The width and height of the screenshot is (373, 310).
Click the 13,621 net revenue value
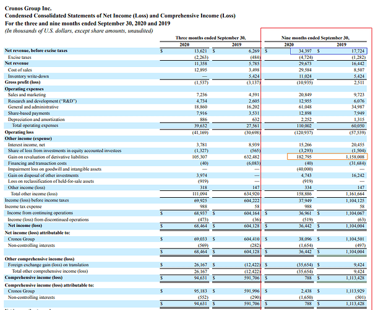(x=200, y=51)
